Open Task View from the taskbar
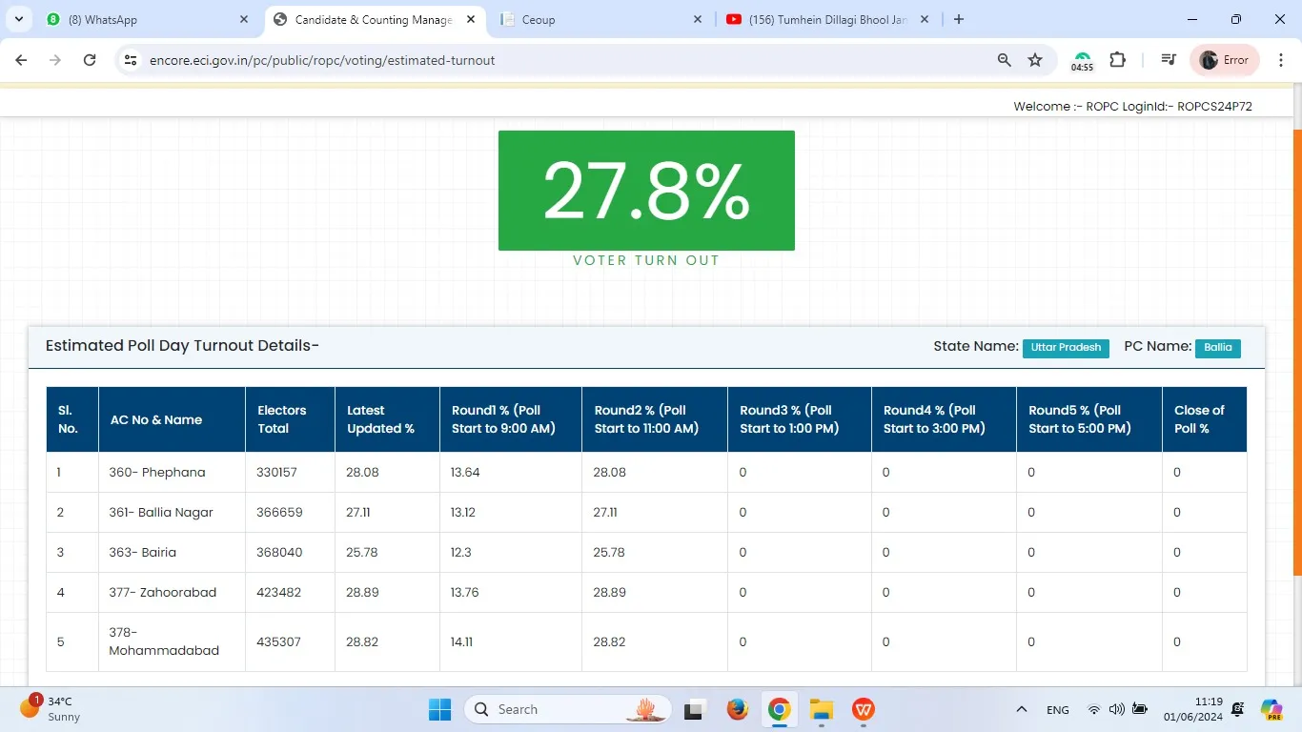Image resolution: width=1302 pixels, height=732 pixels. pyautogui.click(x=694, y=709)
